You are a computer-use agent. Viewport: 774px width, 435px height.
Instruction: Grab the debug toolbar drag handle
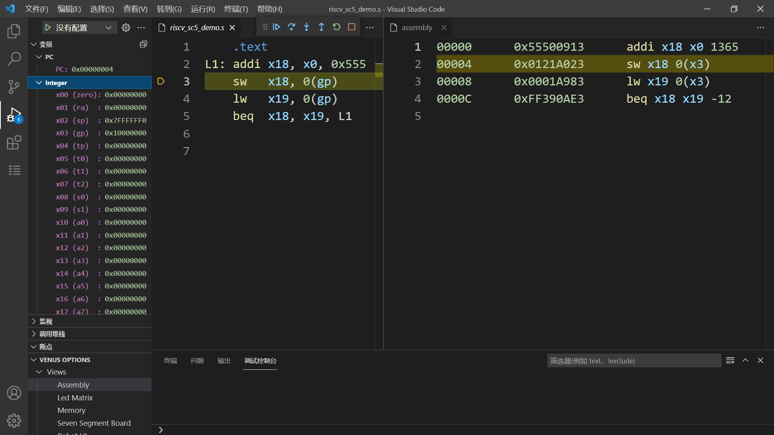(265, 27)
